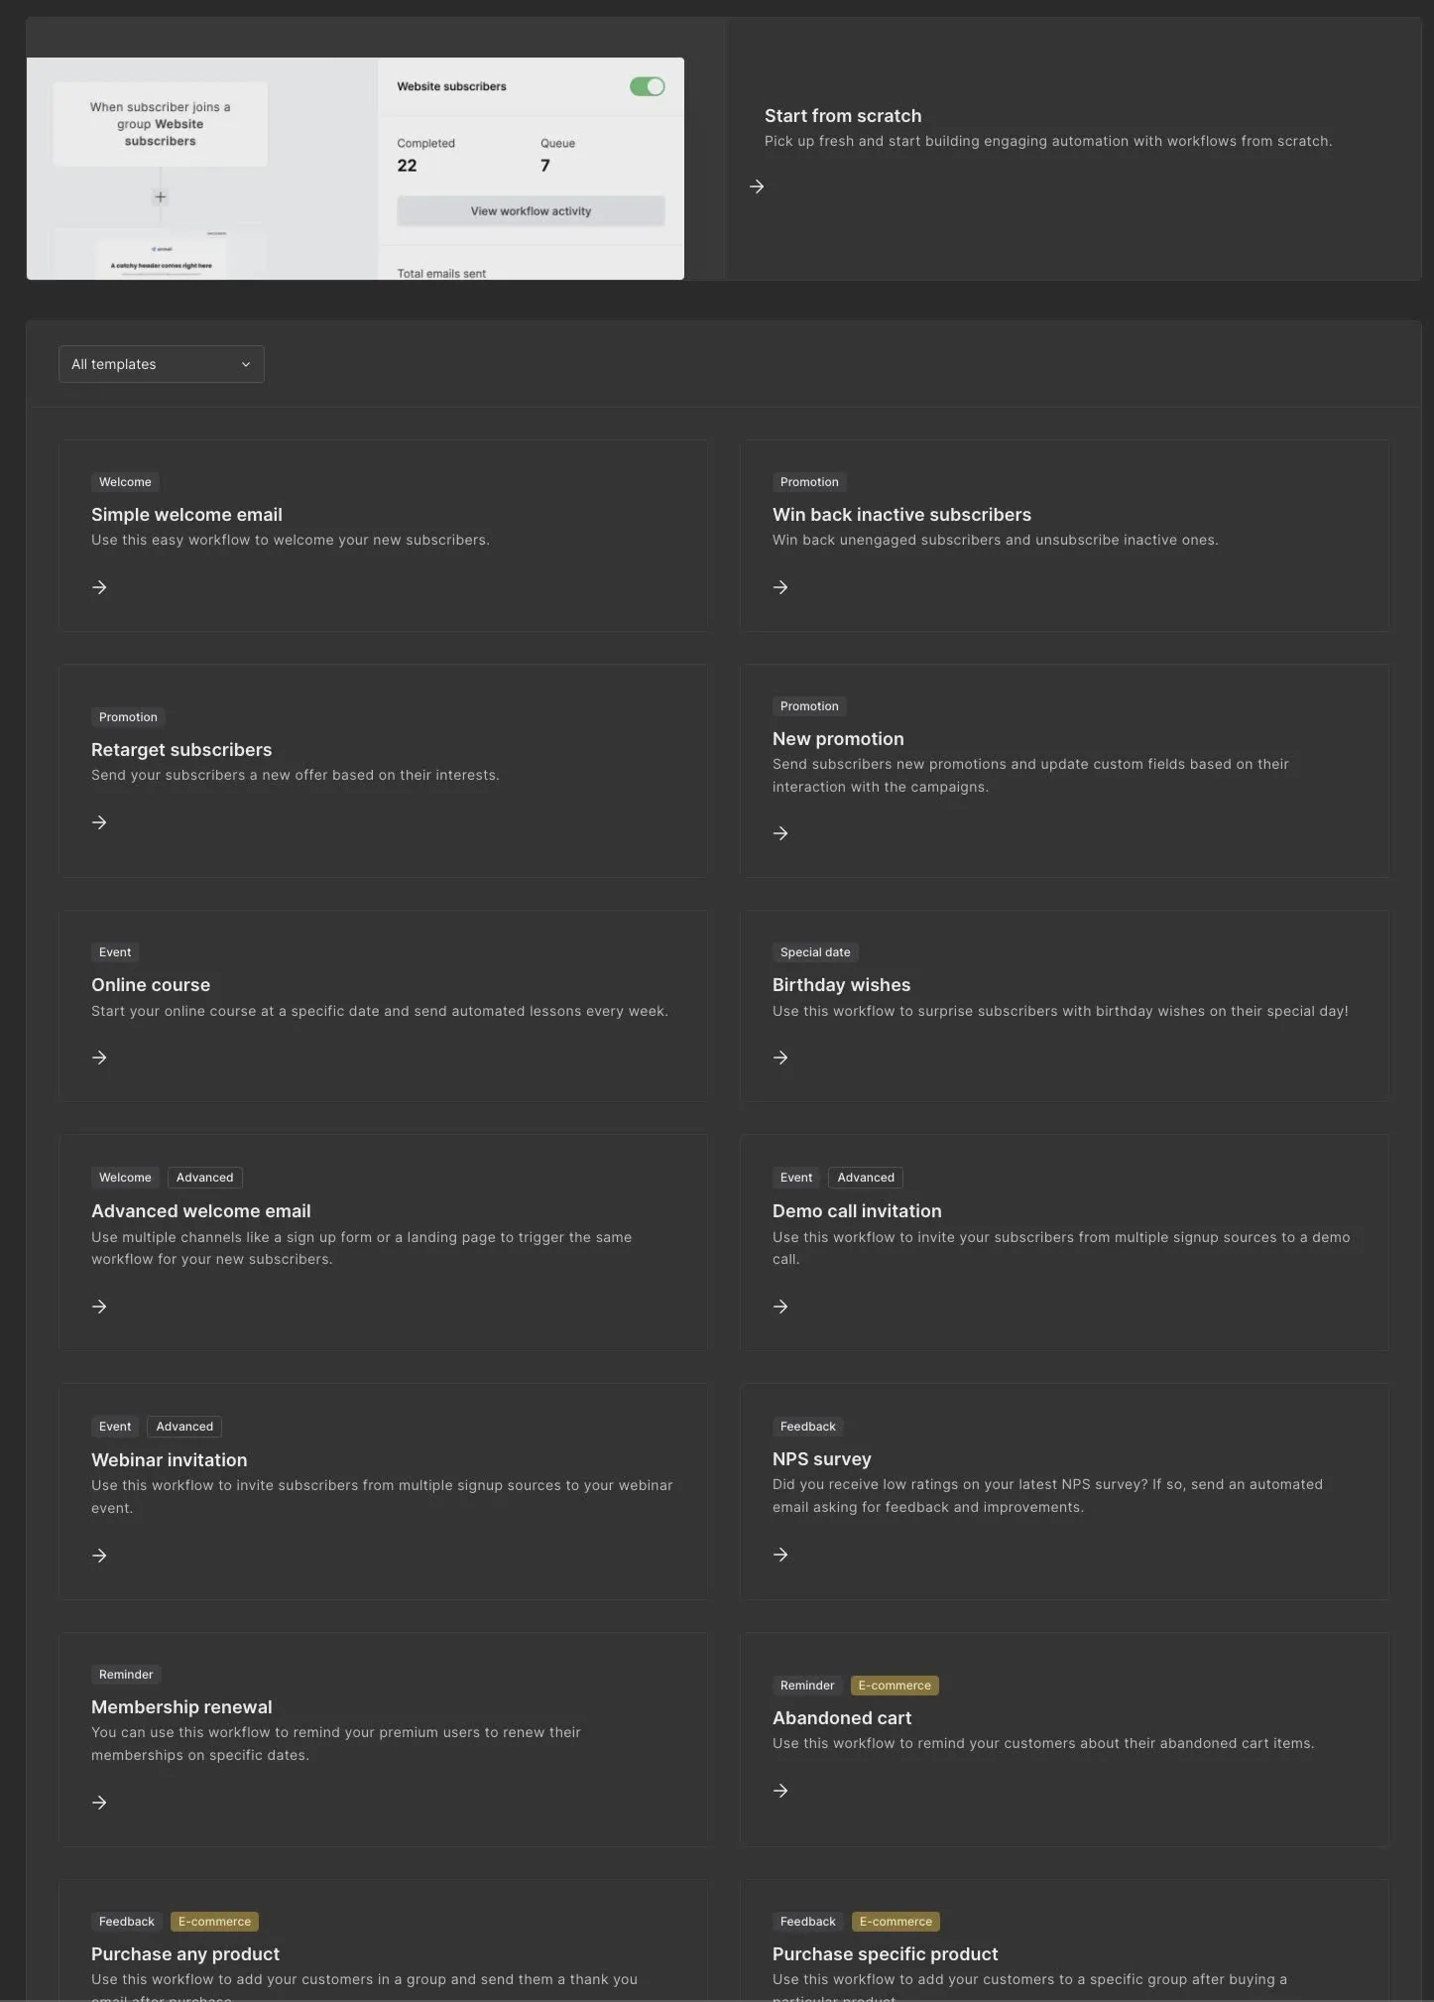Toggle the Website subscribers switch
1434x2002 pixels.
pyautogui.click(x=647, y=87)
